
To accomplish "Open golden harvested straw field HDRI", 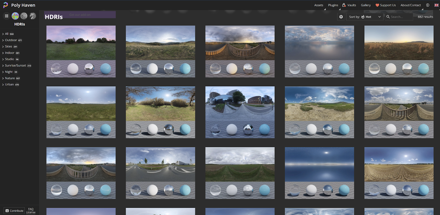I will pos(399,173).
